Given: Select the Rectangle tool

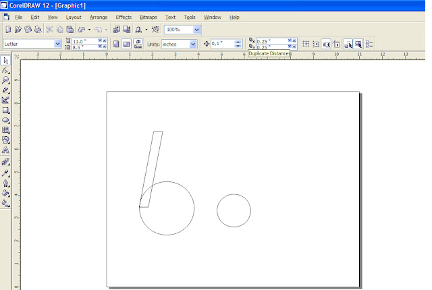Looking at the screenshot, I should (5, 111).
